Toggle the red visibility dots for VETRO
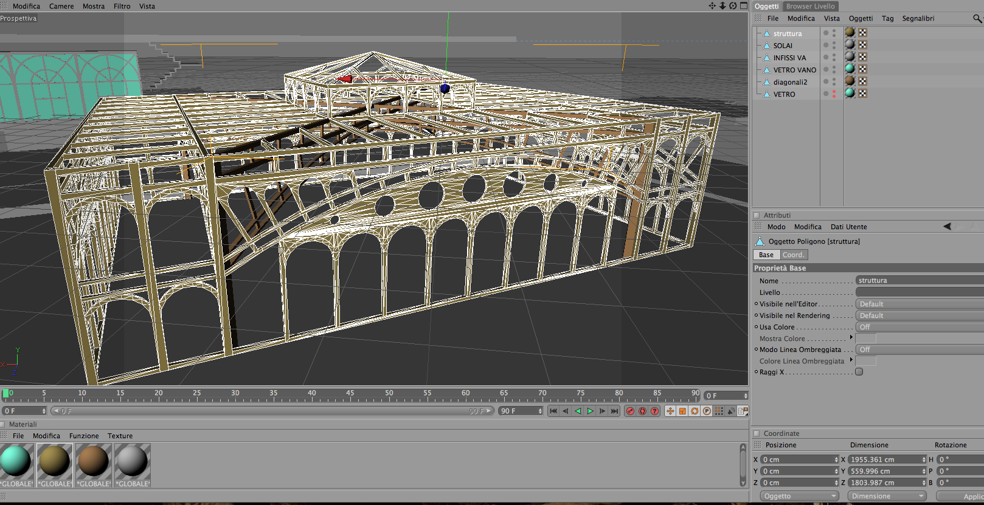The image size is (984, 505). tap(834, 94)
